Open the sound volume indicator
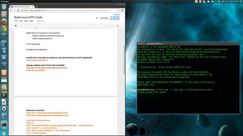The height and width of the screenshot is (136, 243). tap(223, 2)
